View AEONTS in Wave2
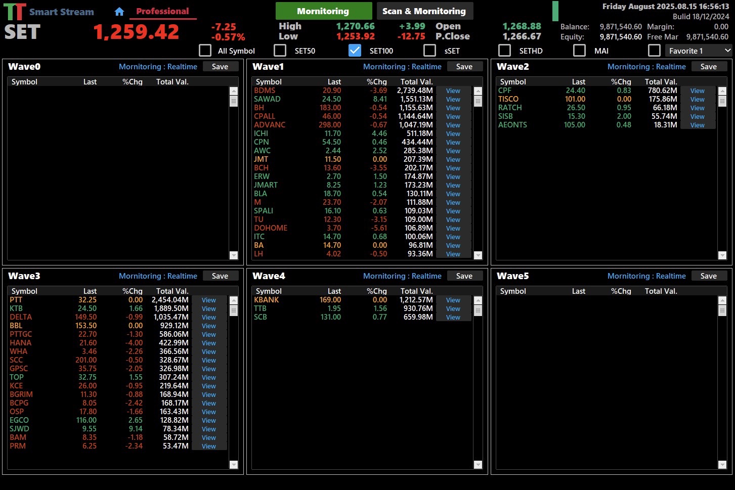The image size is (735, 490). 698,125
